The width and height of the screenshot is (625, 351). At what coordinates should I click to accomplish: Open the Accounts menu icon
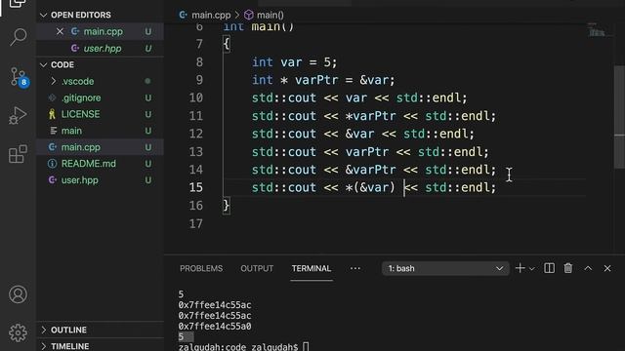pyautogui.click(x=18, y=294)
